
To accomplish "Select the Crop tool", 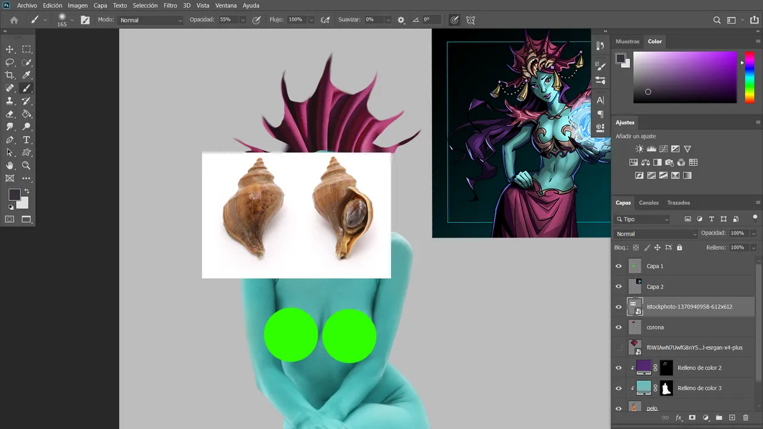I will pos(10,75).
